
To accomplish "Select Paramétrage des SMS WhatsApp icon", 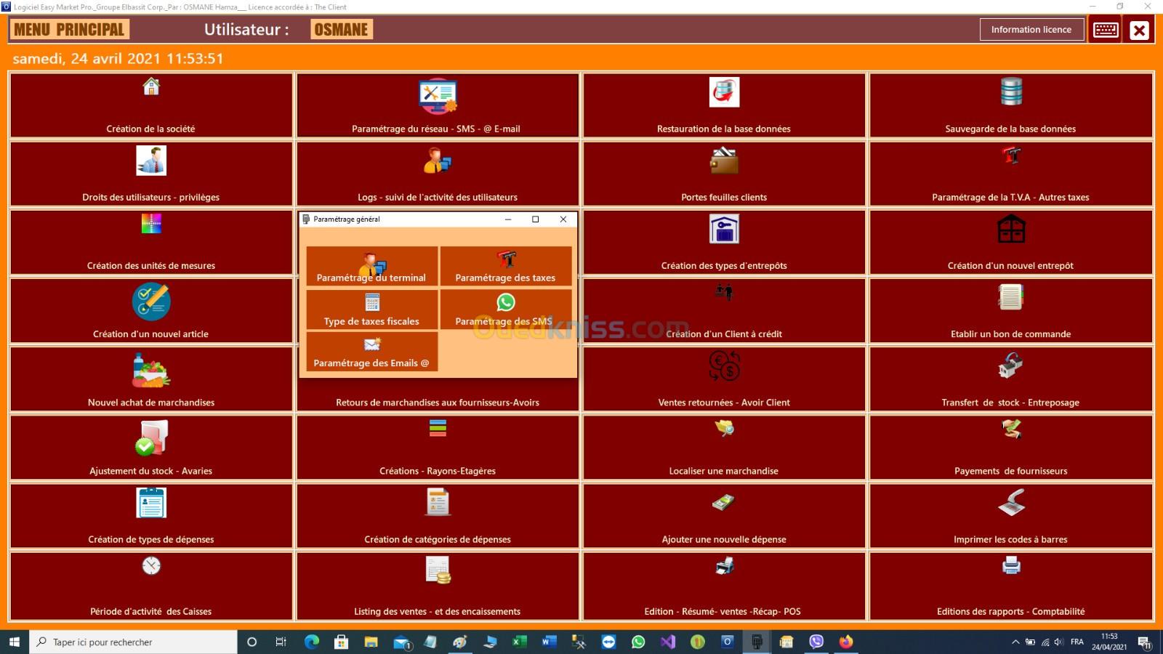I will click(506, 302).
